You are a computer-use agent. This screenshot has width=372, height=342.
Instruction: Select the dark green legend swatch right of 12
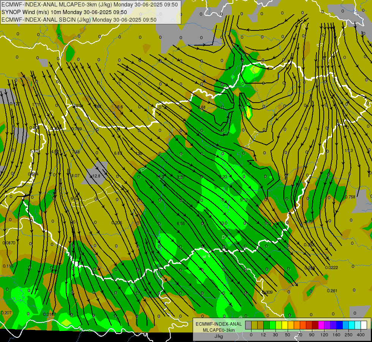click(267, 325)
